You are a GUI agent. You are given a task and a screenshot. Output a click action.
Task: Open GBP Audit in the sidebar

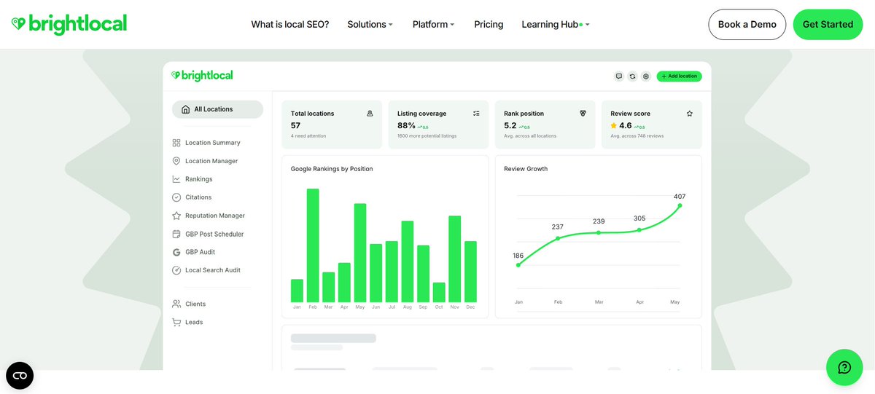tap(200, 252)
